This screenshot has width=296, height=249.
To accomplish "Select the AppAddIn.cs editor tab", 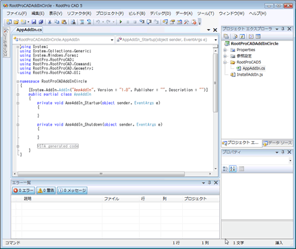I will click(x=29, y=30).
